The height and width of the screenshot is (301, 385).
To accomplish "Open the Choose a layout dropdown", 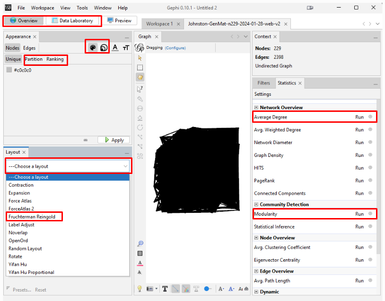I will point(68,166).
